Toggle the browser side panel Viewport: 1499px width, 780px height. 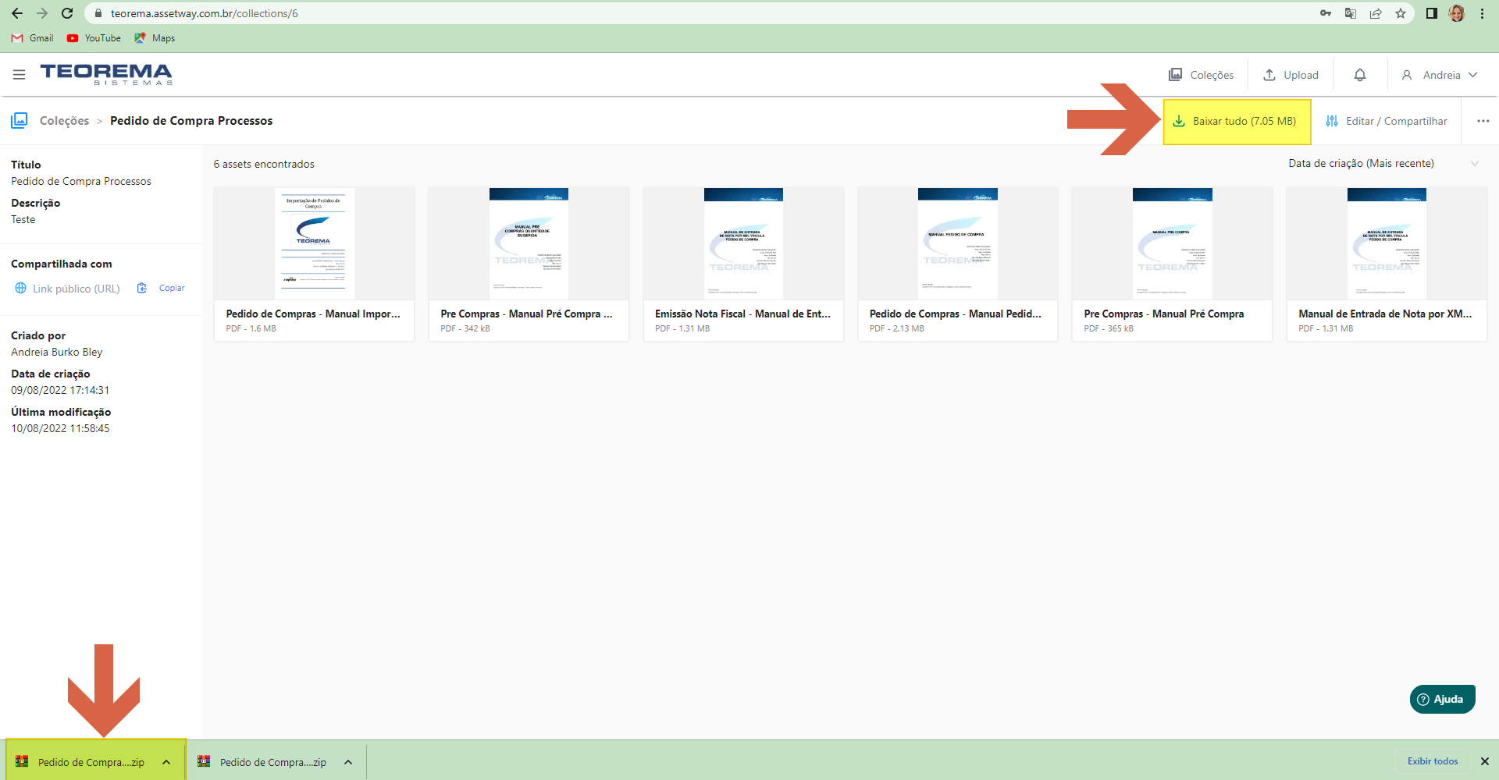1432,13
